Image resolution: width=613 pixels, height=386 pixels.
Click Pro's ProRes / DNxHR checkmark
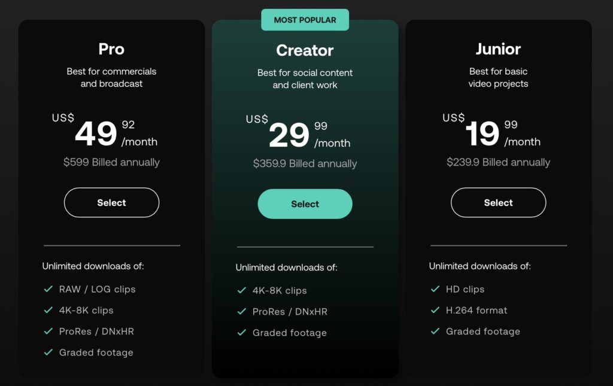tap(48, 331)
